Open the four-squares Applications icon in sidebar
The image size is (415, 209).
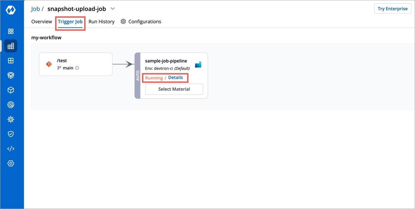[11, 31]
